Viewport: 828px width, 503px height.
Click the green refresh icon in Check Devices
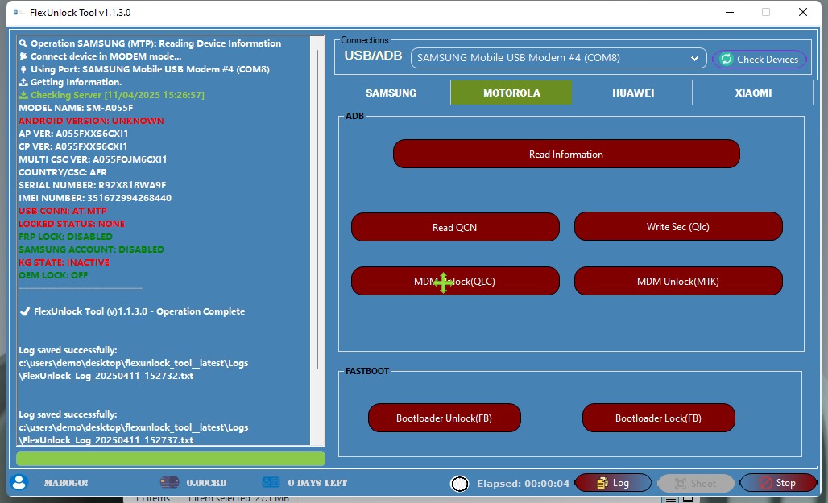tap(727, 59)
